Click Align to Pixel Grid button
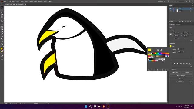 tap(181, 76)
